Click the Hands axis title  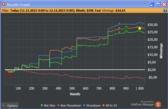(75, 94)
